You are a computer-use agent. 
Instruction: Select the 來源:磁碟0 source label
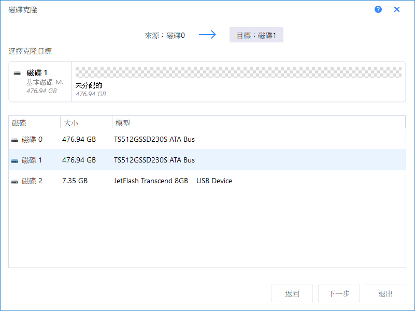tap(165, 35)
